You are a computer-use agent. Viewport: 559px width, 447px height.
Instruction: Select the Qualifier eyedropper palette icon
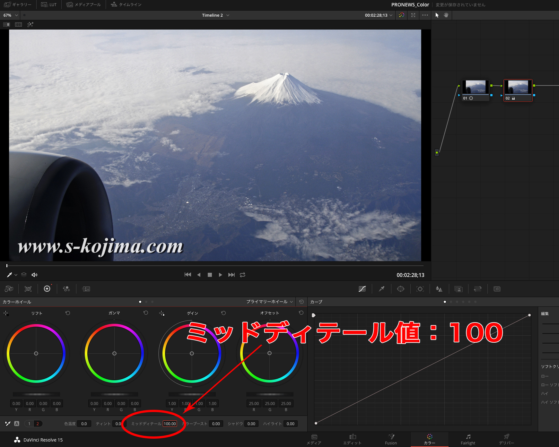click(381, 289)
